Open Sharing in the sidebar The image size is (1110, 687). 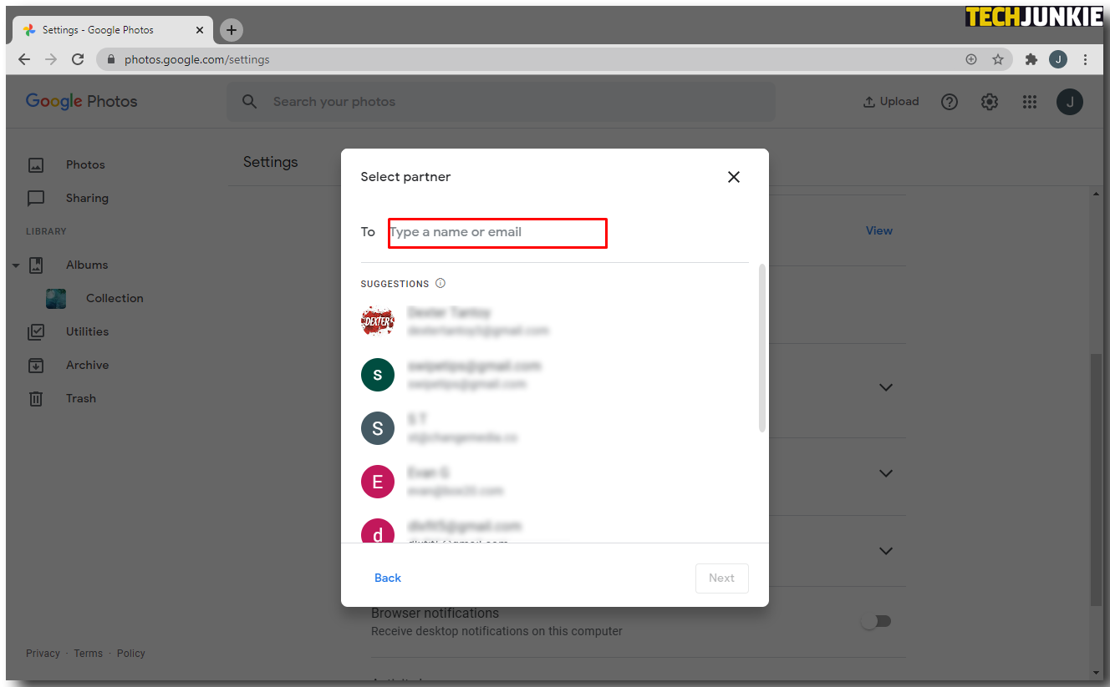[x=87, y=198]
